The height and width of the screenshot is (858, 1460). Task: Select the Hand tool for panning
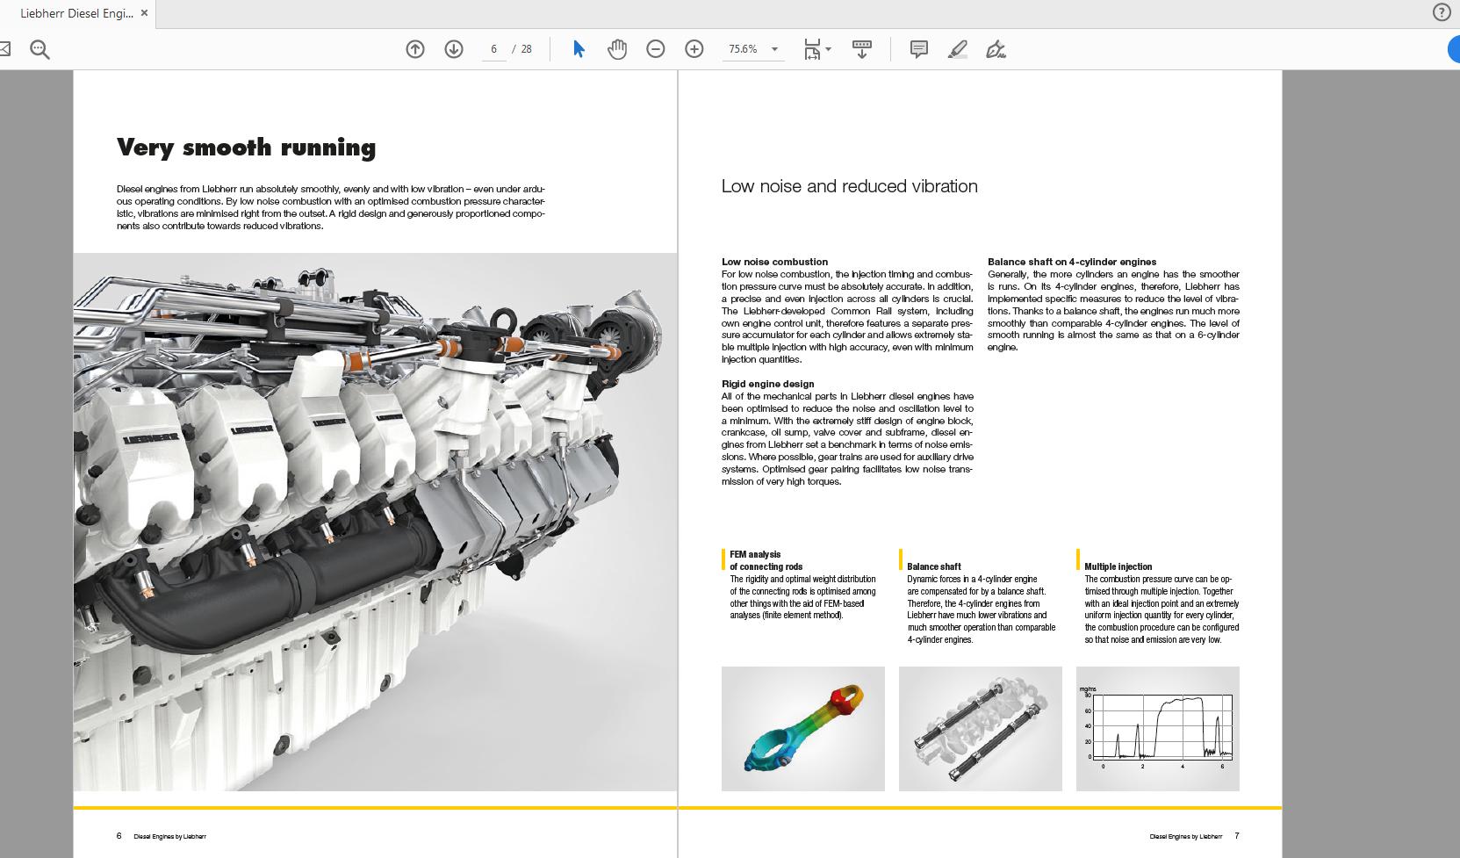click(x=616, y=49)
